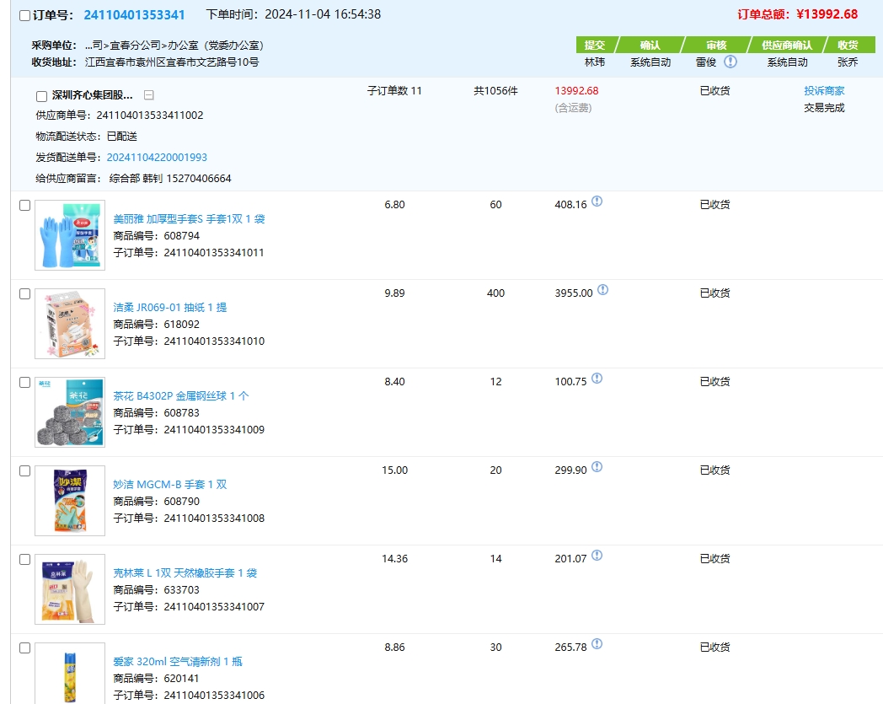This screenshot has width=883, height=704.
Task: Open order number 24110401353341 link
Action: click(134, 15)
